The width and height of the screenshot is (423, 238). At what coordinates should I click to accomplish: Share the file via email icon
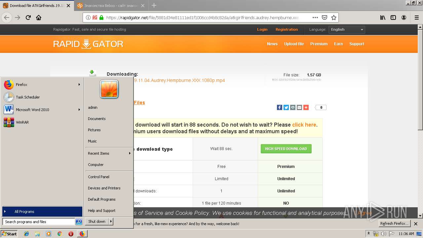coord(299,107)
